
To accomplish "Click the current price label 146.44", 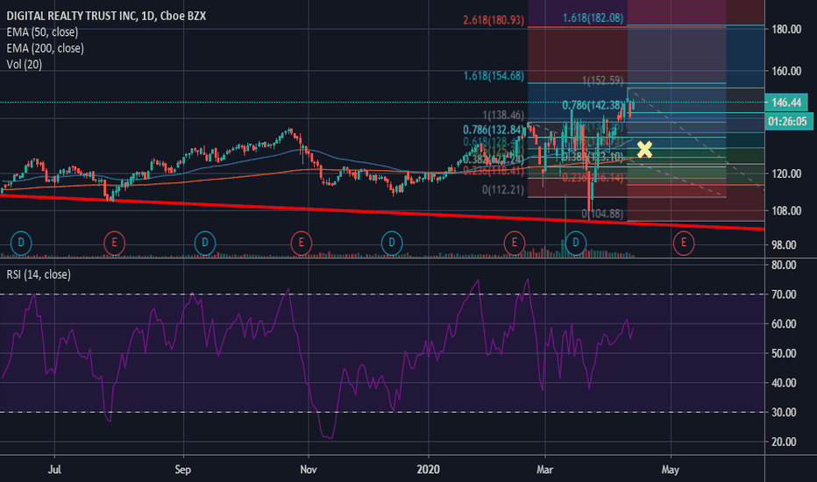I will pyautogui.click(x=786, y=103).
